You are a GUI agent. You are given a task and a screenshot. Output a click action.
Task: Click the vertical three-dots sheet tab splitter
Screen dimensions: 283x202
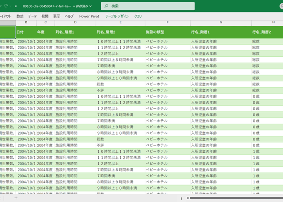pyautogui.click(x=181, y=198)
